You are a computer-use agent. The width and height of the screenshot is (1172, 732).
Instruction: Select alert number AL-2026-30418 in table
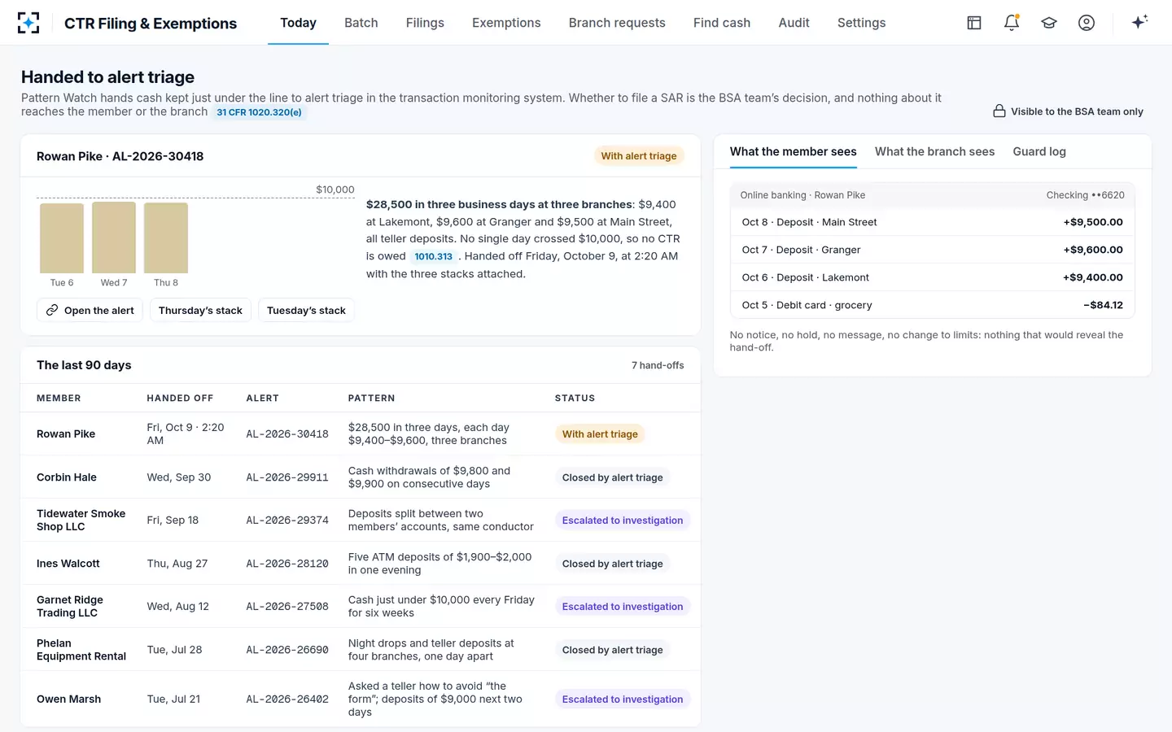[287, 434]
